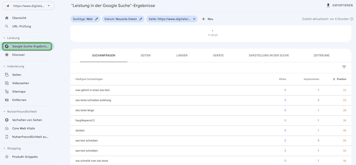This screenshot has height=165, width=356.
Task: Click the pencil icon on Suchtyp: Web
Action: point(97,19)
